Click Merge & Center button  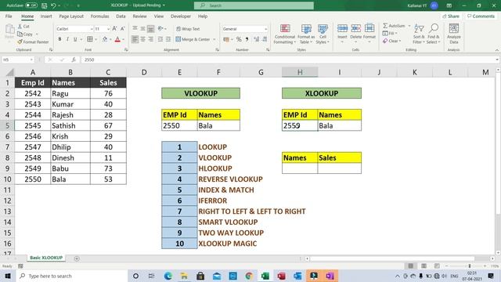pos(193,39)
